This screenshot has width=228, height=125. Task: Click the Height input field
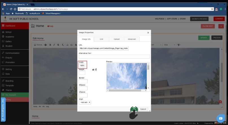point(82,73)
